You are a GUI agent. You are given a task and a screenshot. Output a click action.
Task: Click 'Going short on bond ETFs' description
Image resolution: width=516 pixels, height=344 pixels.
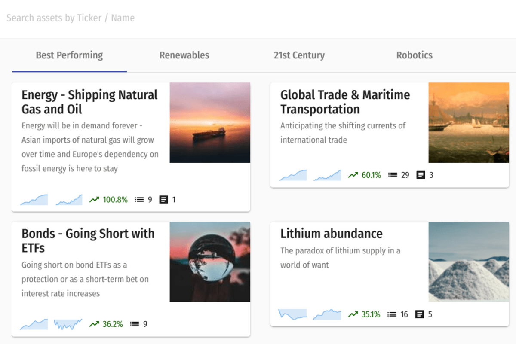tap(85, 279)
